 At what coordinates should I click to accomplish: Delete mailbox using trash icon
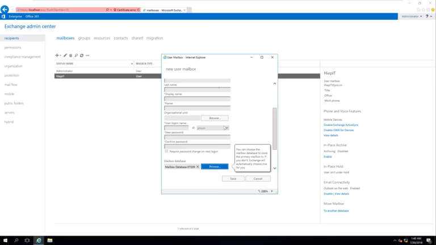click(x=70, y=55)
